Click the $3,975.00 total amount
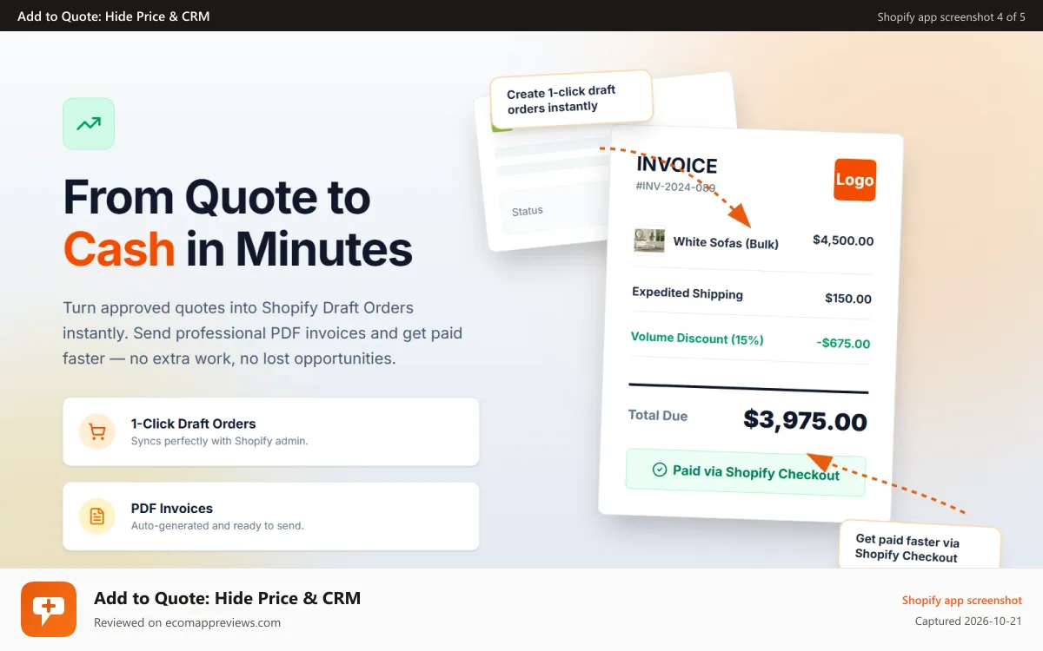This screenshot has width=1043, height=651. point(806,421)
